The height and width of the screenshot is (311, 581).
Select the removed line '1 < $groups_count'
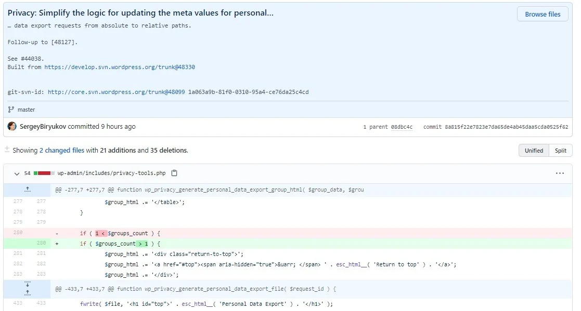[x=311, y=233]
